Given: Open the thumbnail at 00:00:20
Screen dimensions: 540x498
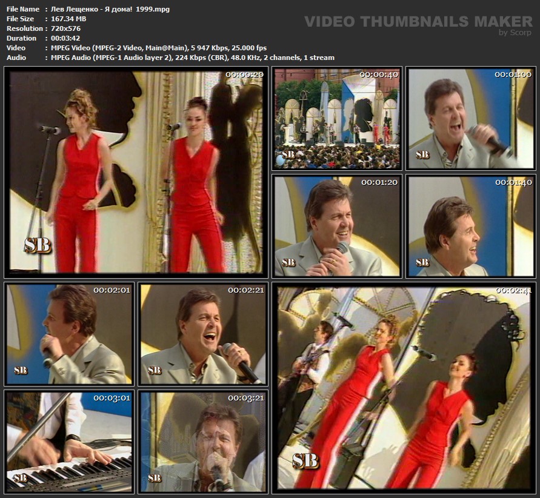Looking at the screenshot, I should (136, 172).
